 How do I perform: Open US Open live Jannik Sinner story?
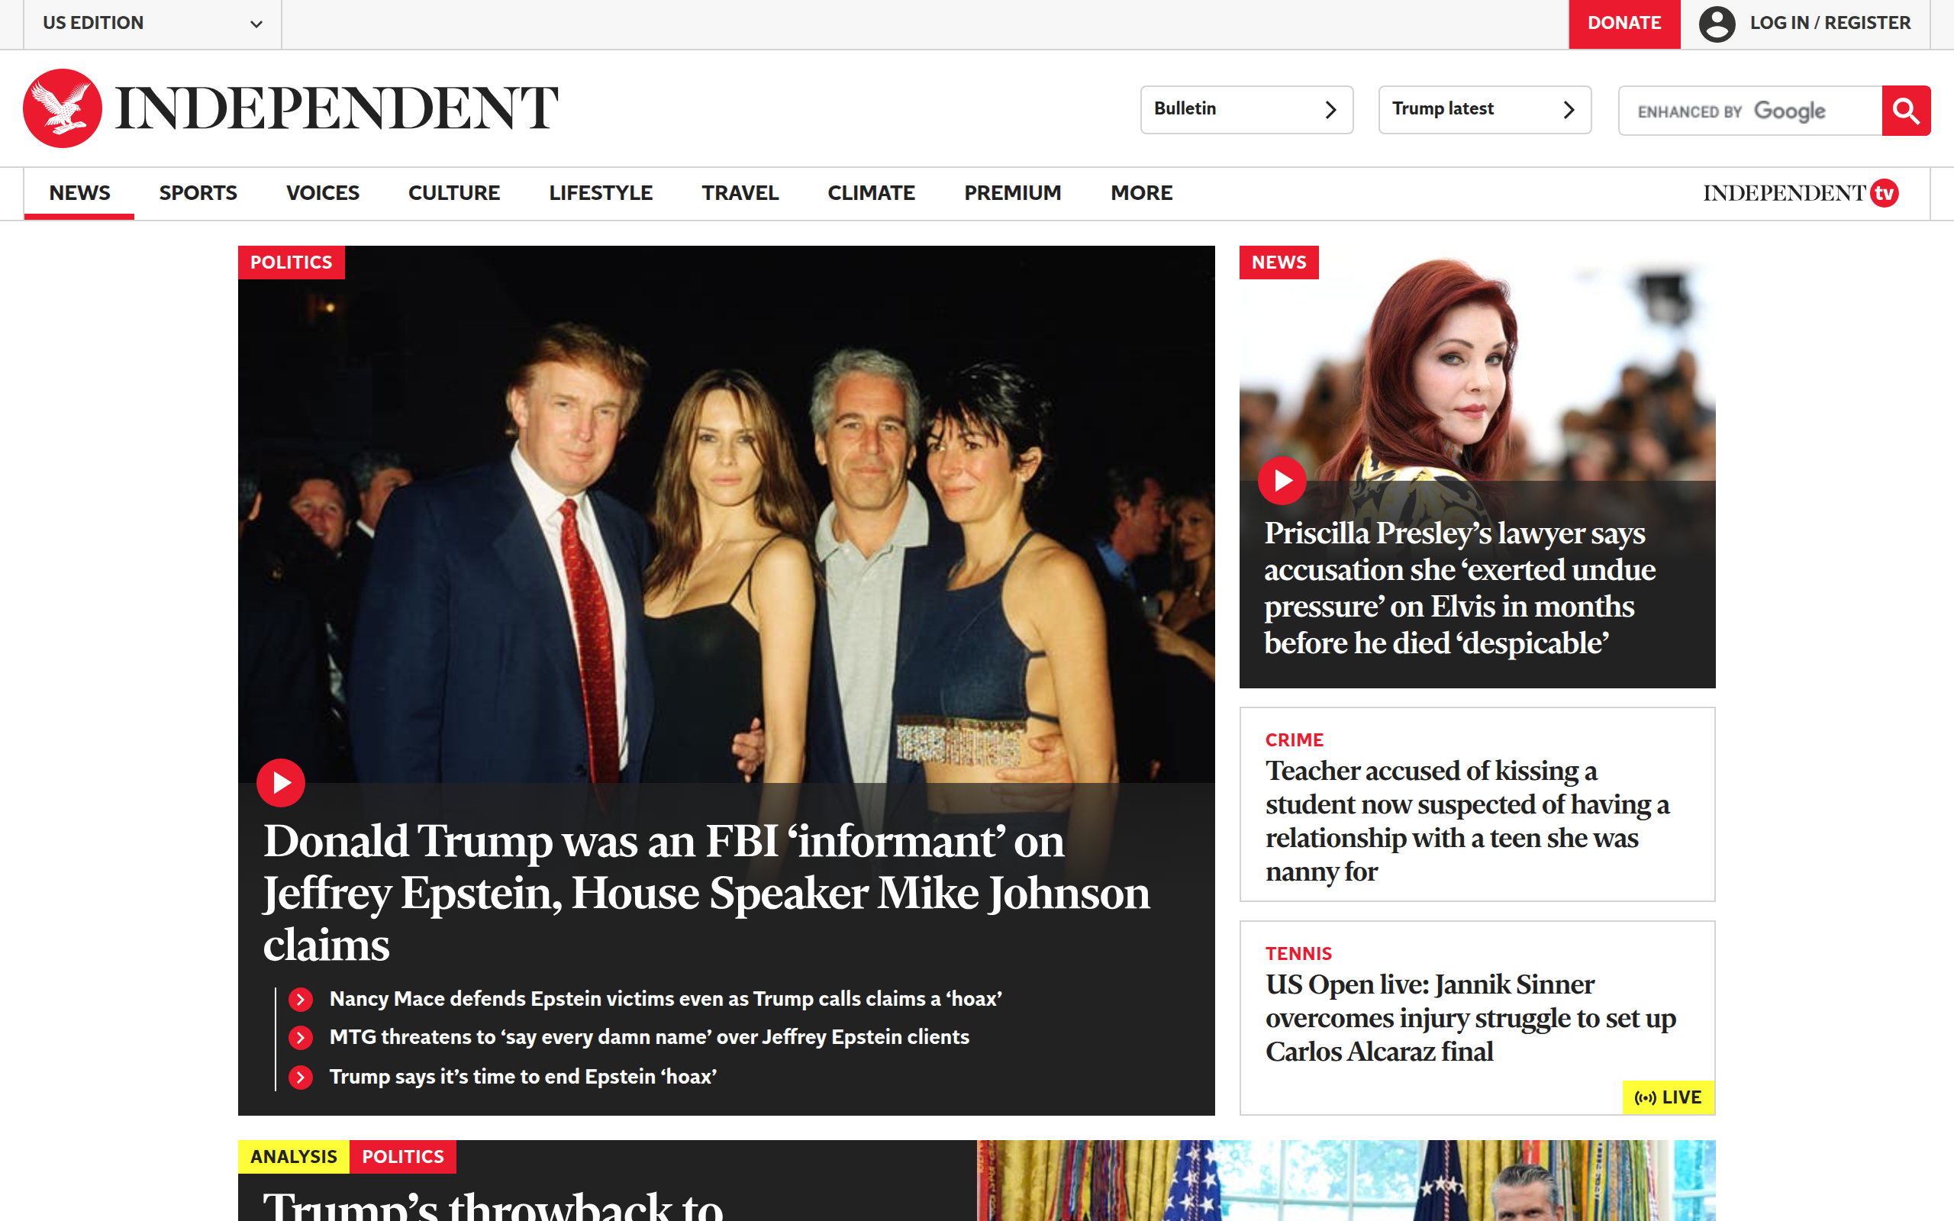coord(1470,1018)
